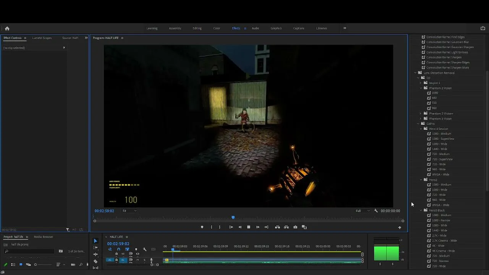This screenshot has width=489, height=275.
Task: Click the Go to In point button
Action: [231, 227]
